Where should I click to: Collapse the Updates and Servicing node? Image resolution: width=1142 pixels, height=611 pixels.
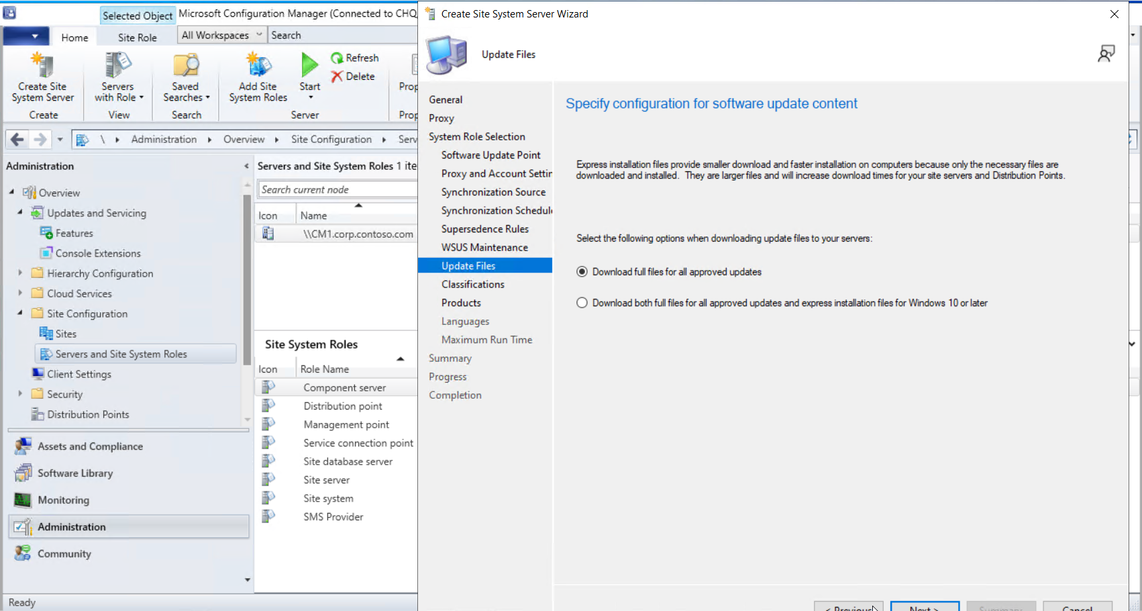pos(19,212)
